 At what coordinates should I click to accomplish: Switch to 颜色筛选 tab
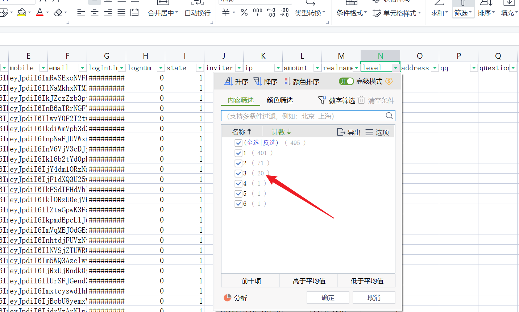click(x=280, y=100)
